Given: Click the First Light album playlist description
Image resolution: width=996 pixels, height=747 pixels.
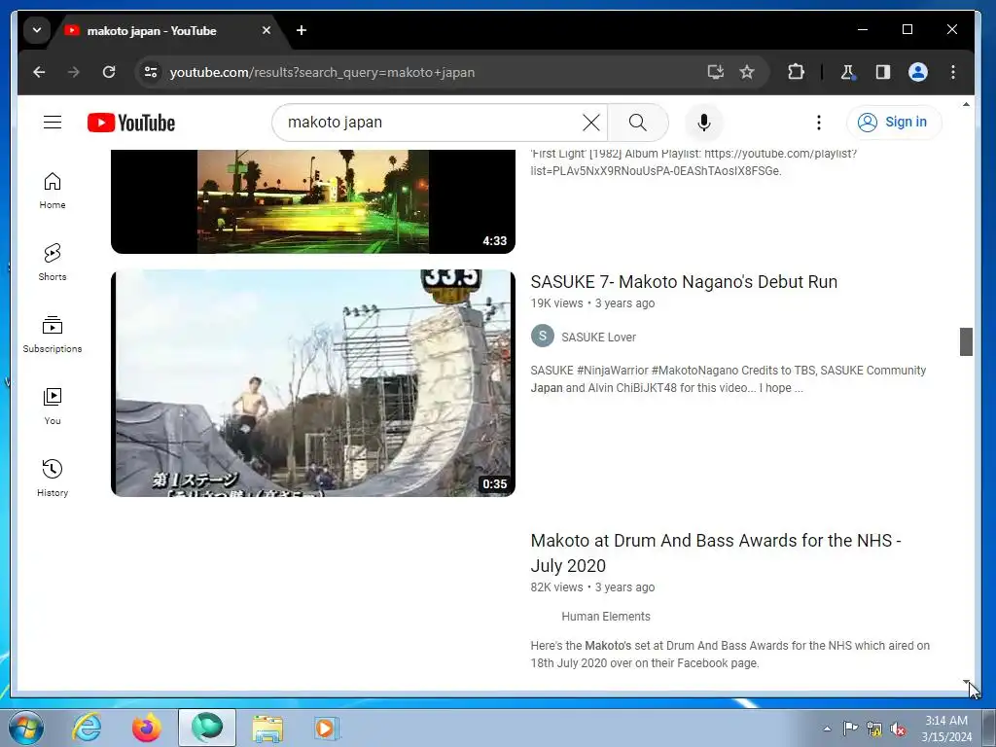Looking at the screenshot, I should [694, 162].
